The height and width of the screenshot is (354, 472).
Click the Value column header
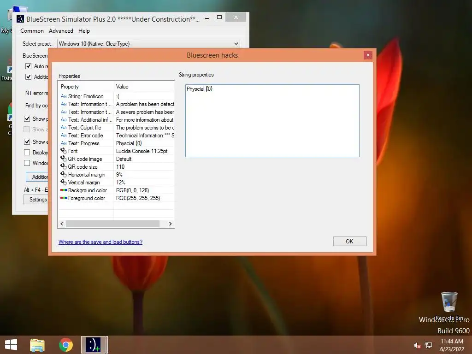(144, 86)
